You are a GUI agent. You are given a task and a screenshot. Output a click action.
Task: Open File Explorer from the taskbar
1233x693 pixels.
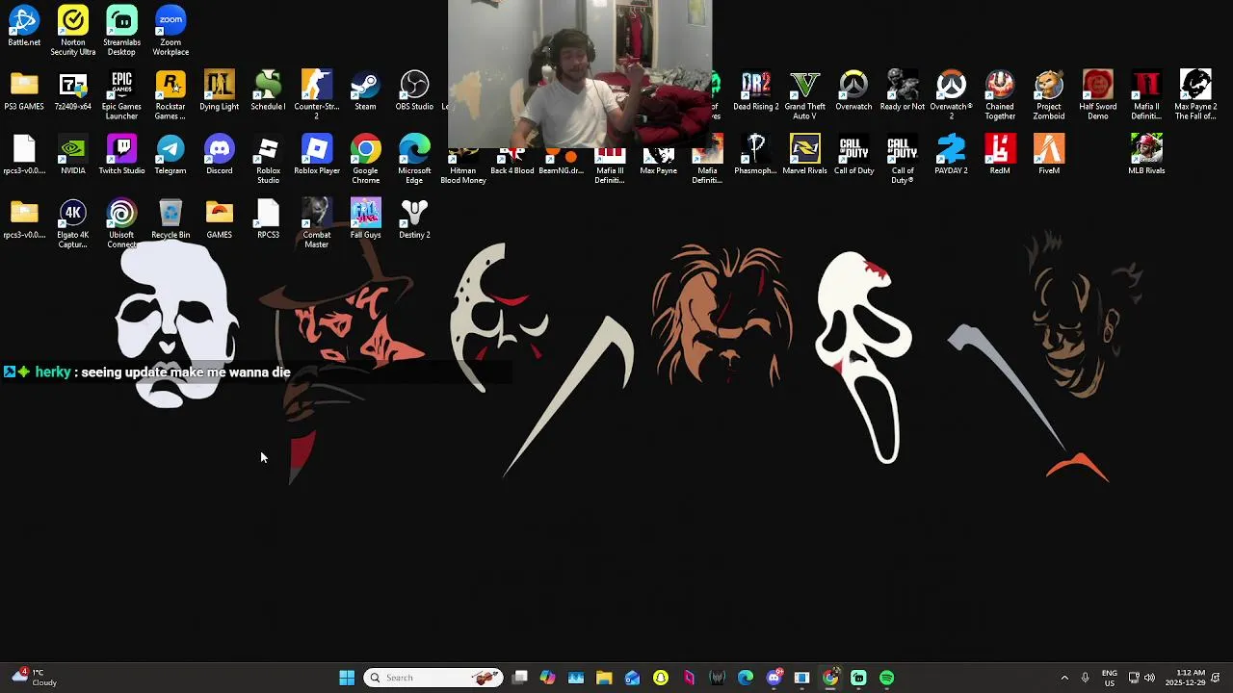604,678
